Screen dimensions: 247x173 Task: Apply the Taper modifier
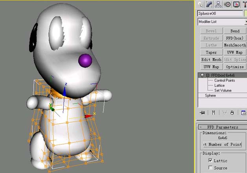coord(211,52)
